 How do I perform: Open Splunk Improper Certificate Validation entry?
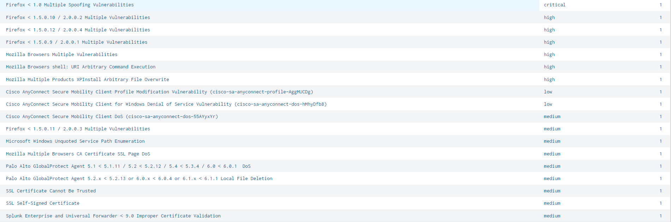pyautogui.click(x=113, y=216)
